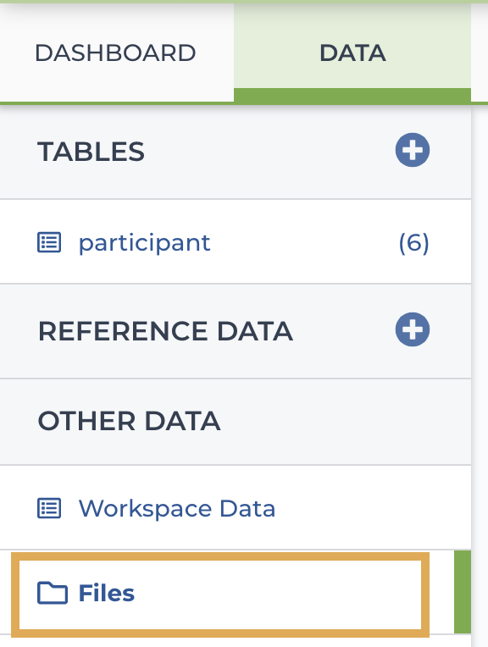Click blank space in the Workspace Data row
The image size is (488, 647).
(x=372, y=508)
